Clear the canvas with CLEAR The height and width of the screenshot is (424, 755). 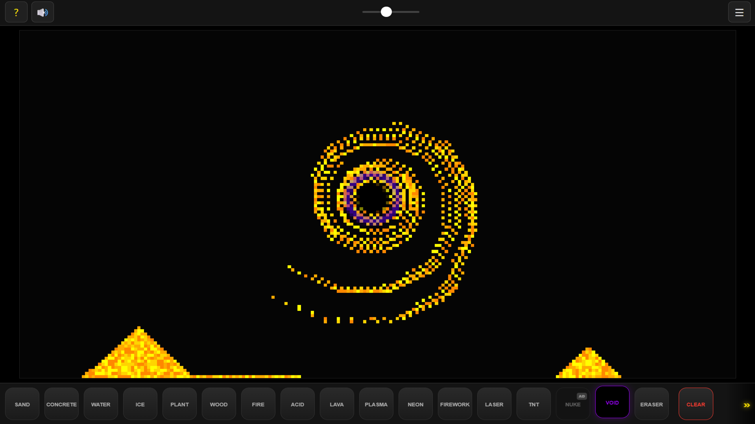point(696,404)
